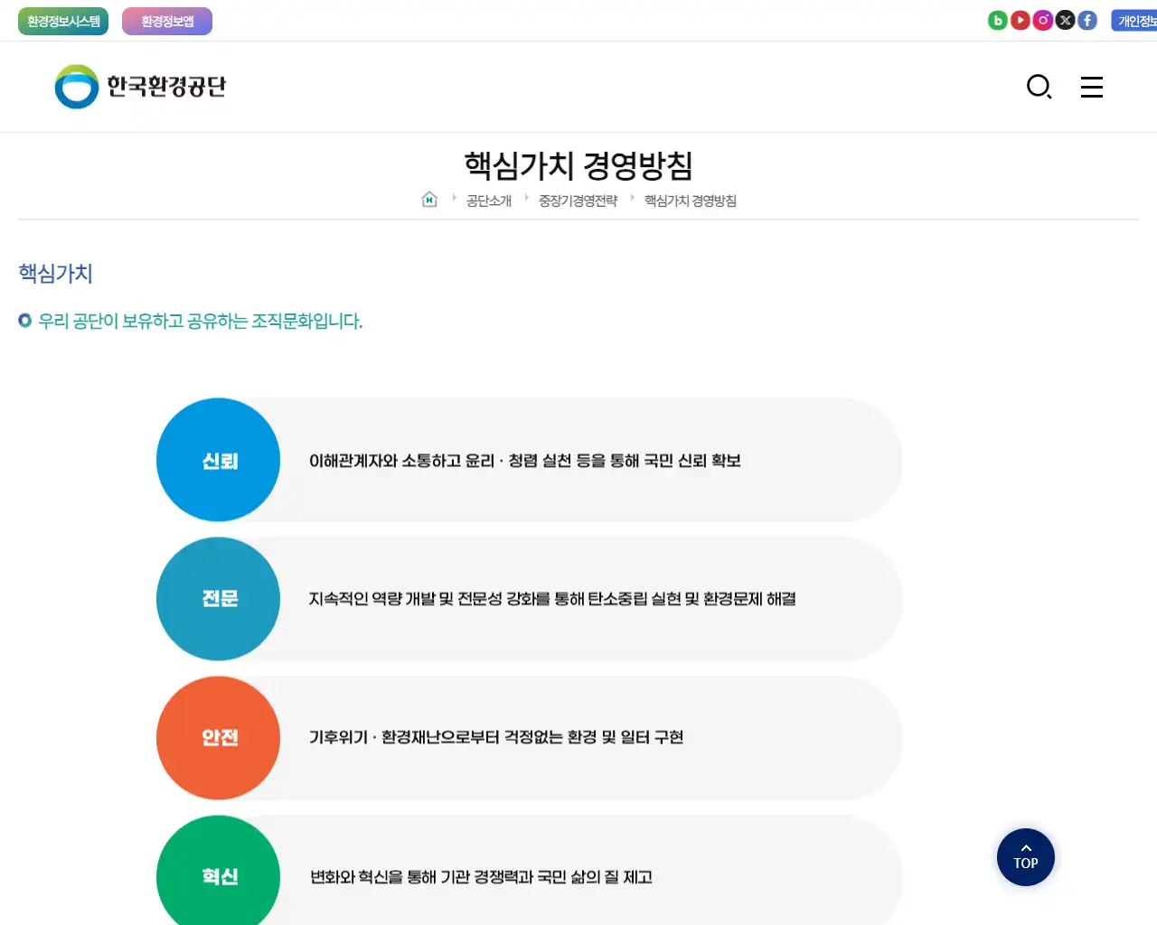Open the 환경정보앱 button

pyautogui.click(x=167, y=19)
